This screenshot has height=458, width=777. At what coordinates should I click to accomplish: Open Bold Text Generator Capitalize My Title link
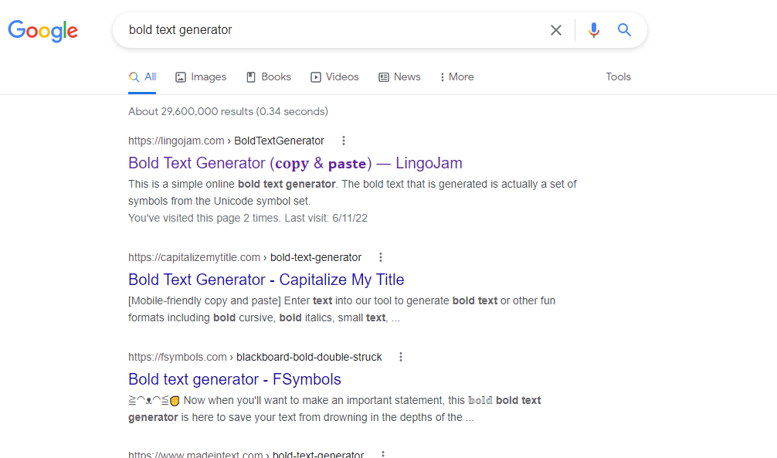point(266,280)
